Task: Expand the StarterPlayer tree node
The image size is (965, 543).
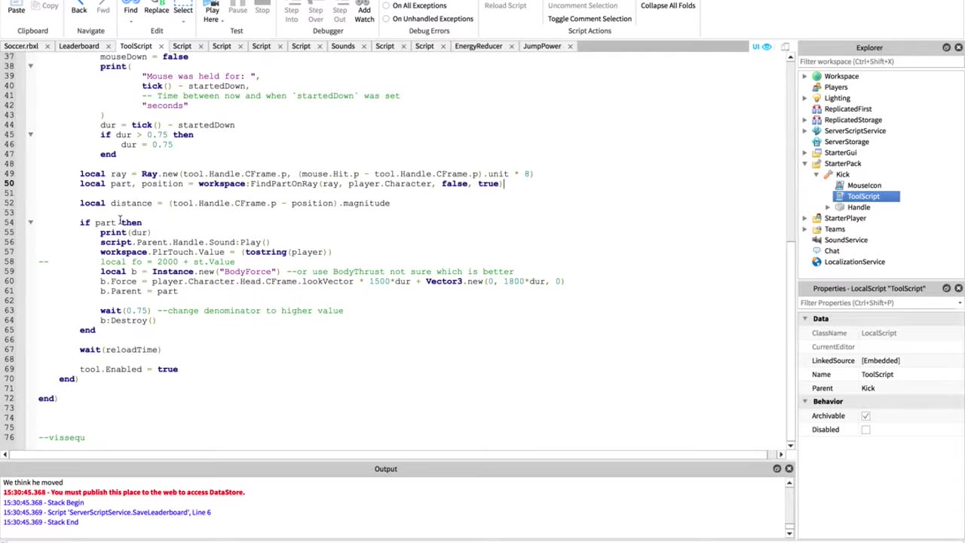Action: (804, 218)
